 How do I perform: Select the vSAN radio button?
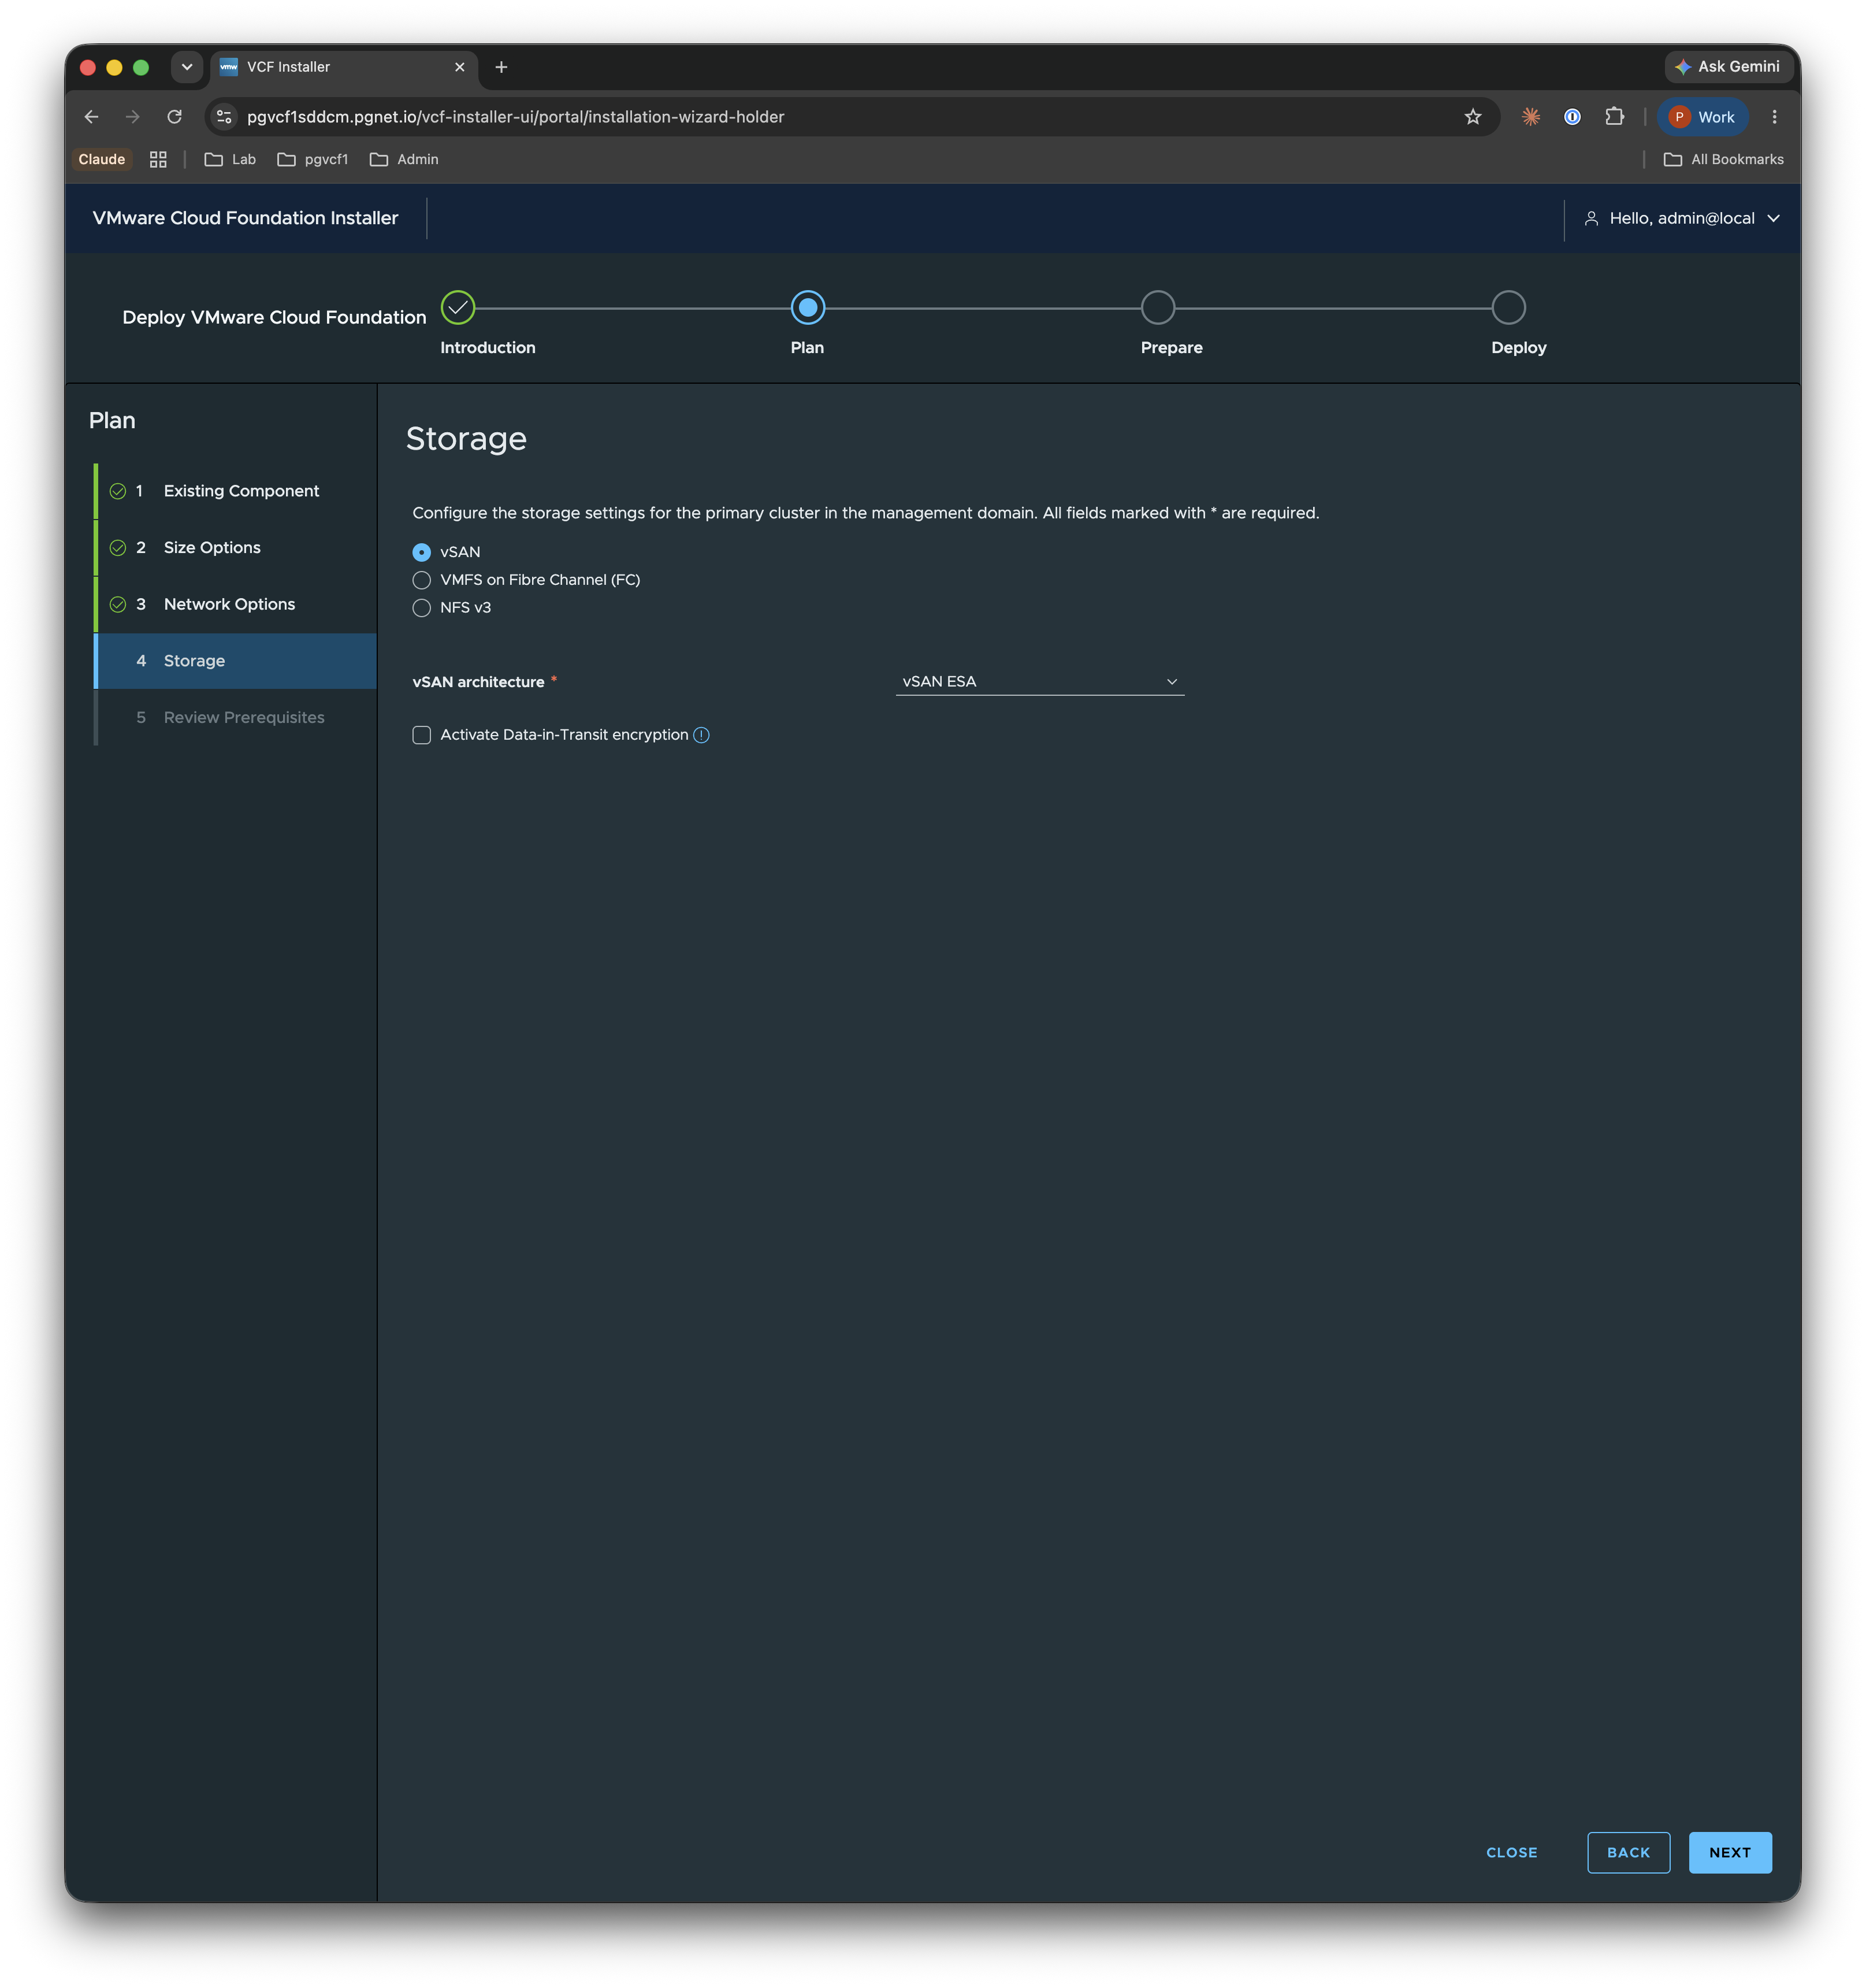[x=422, y=552]
